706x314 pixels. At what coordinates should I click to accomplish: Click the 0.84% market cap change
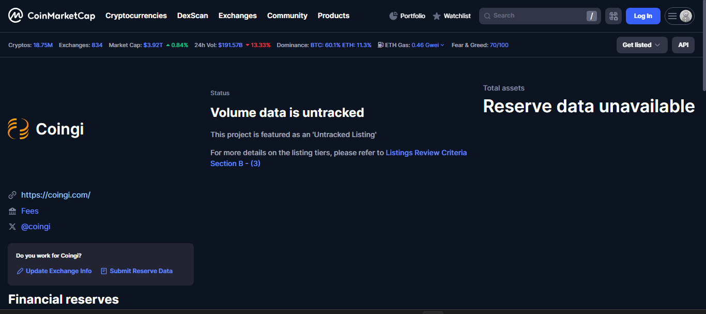point(180,45)
